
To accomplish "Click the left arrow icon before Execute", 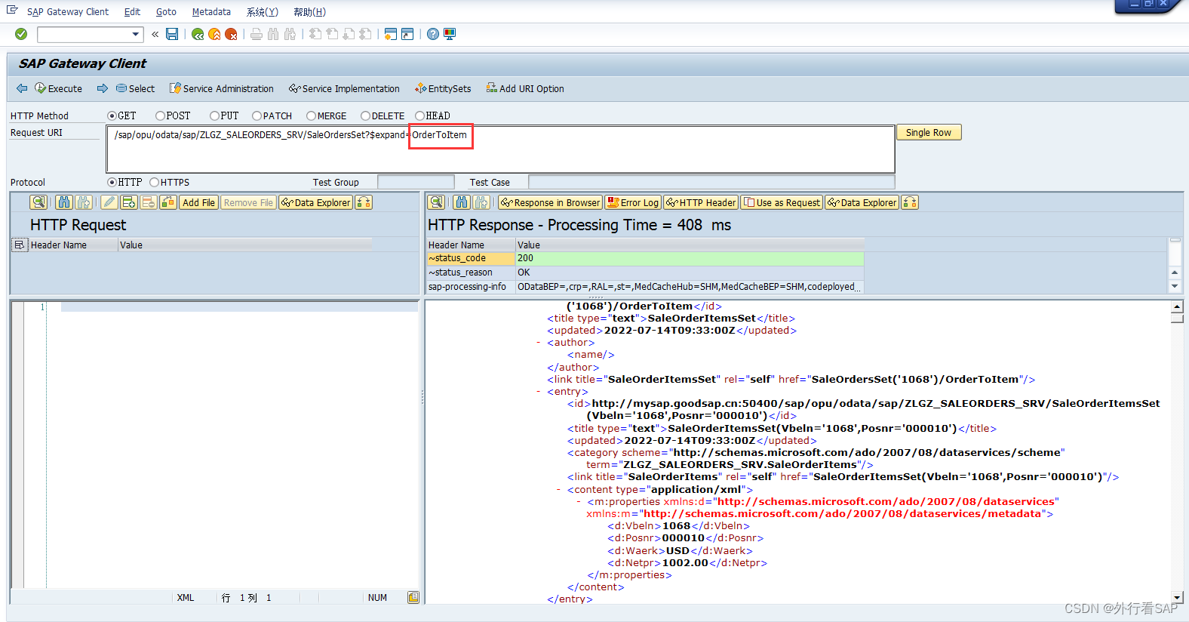I will tap(22, 88).
